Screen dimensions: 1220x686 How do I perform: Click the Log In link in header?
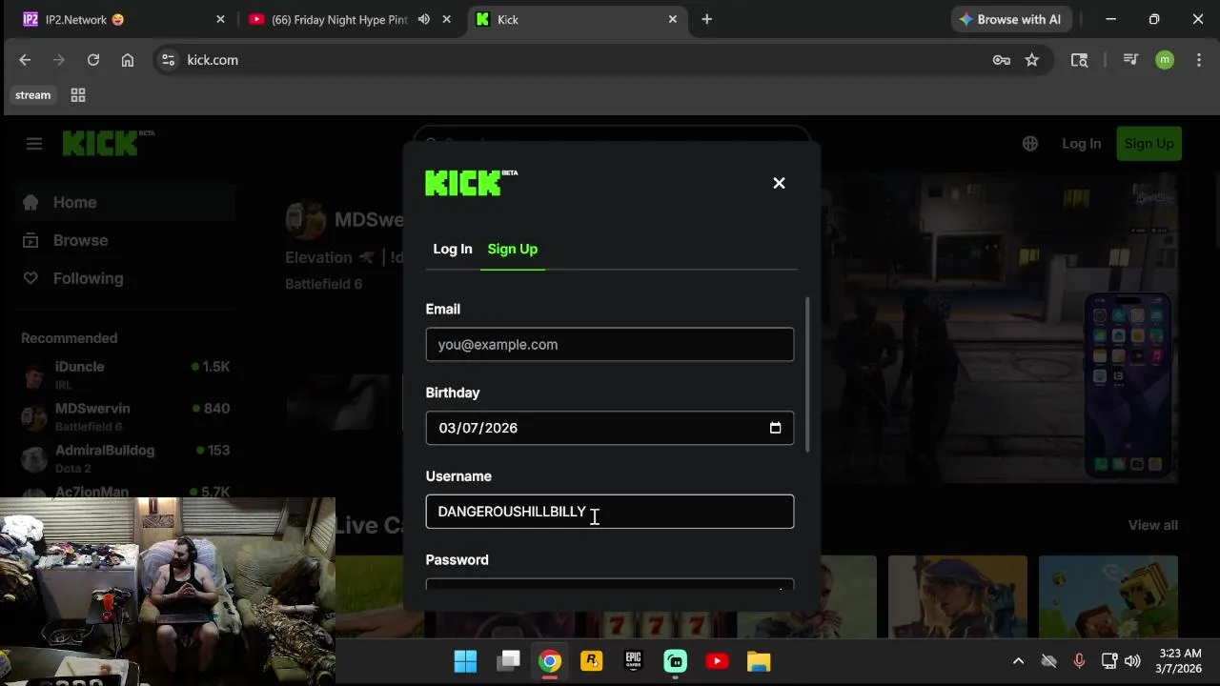(1081, 144)
